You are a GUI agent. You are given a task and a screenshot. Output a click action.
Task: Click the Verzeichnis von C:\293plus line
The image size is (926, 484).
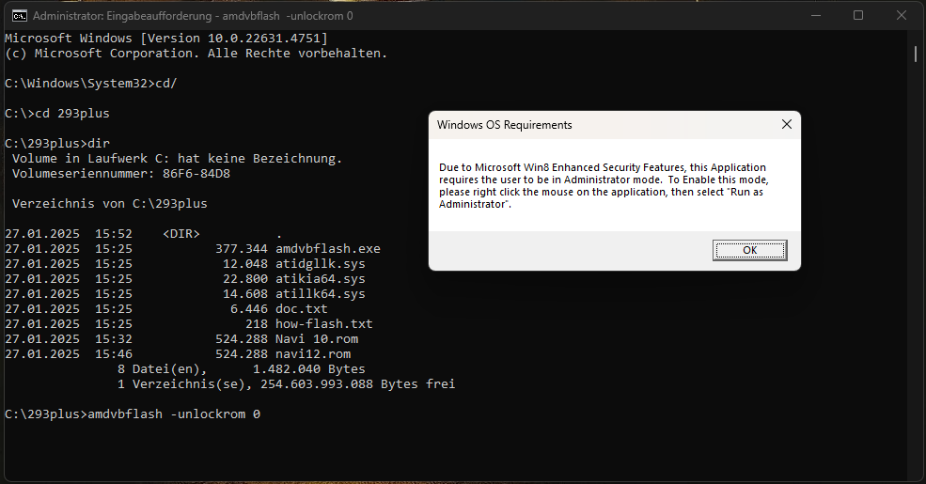click(110, 204)
